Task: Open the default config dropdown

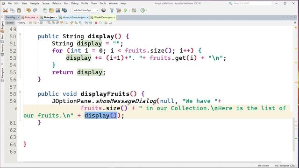Action: click(85, 10)
